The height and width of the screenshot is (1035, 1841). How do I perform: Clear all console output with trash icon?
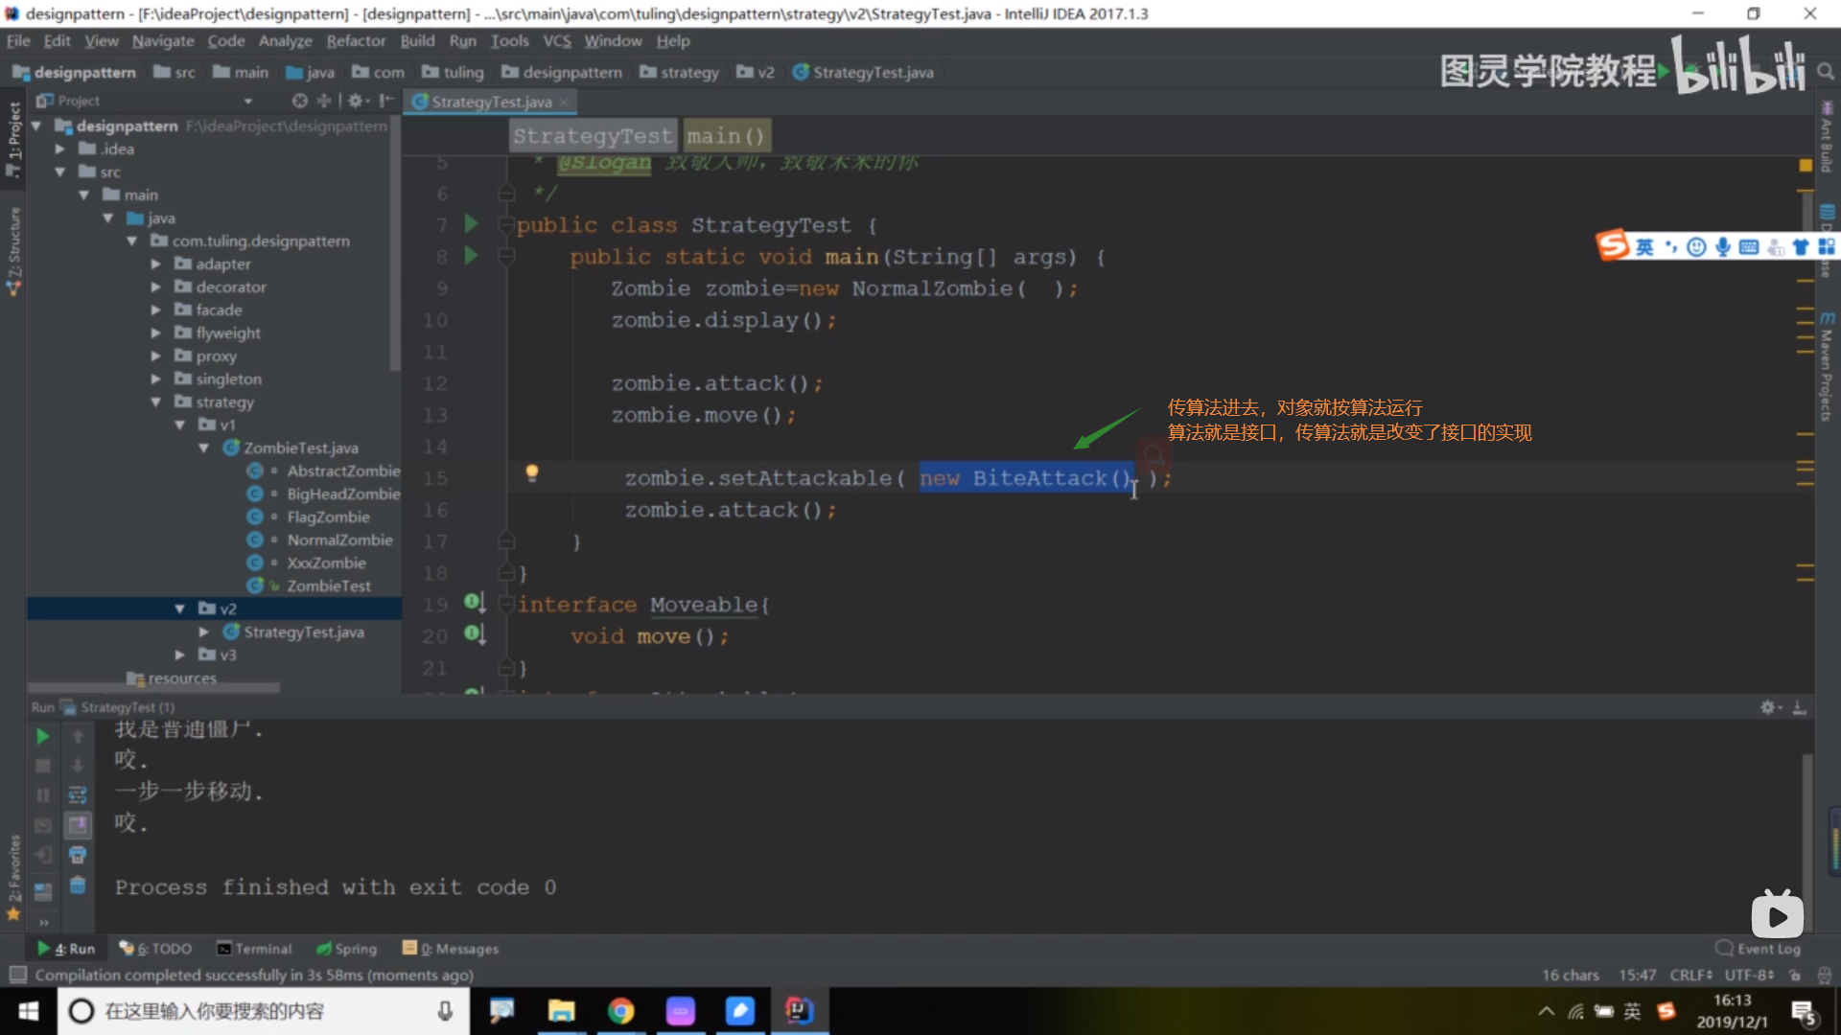tap(78, 885)
